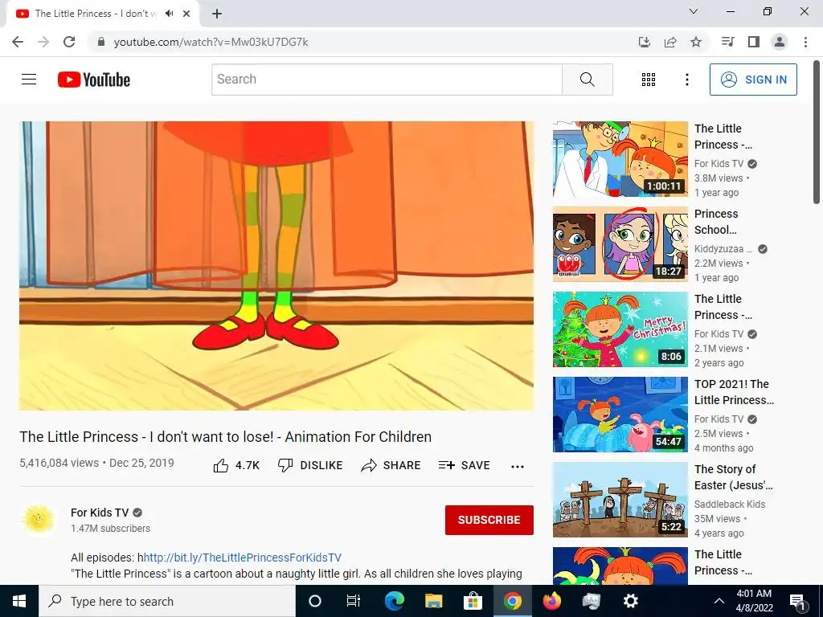The image size is (823, 617).
Task: Save the video to a playlist
Action: (465, 465)
